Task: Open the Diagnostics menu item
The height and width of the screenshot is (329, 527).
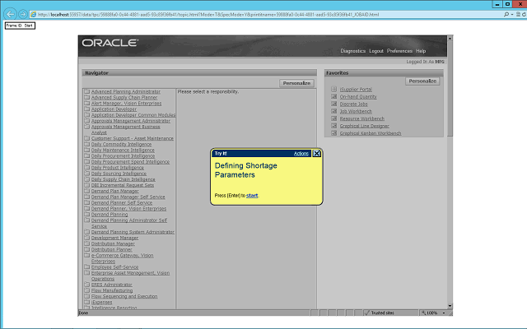Action: [x=352, y=51]
